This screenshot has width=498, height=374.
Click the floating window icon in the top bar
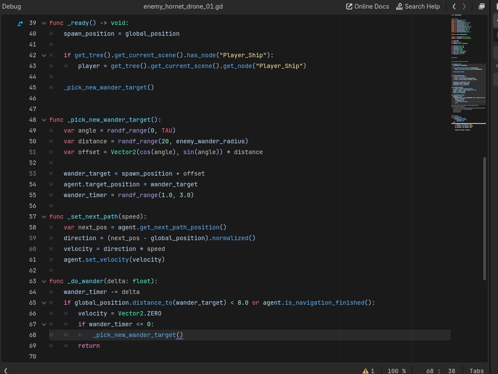coord(482,6)
